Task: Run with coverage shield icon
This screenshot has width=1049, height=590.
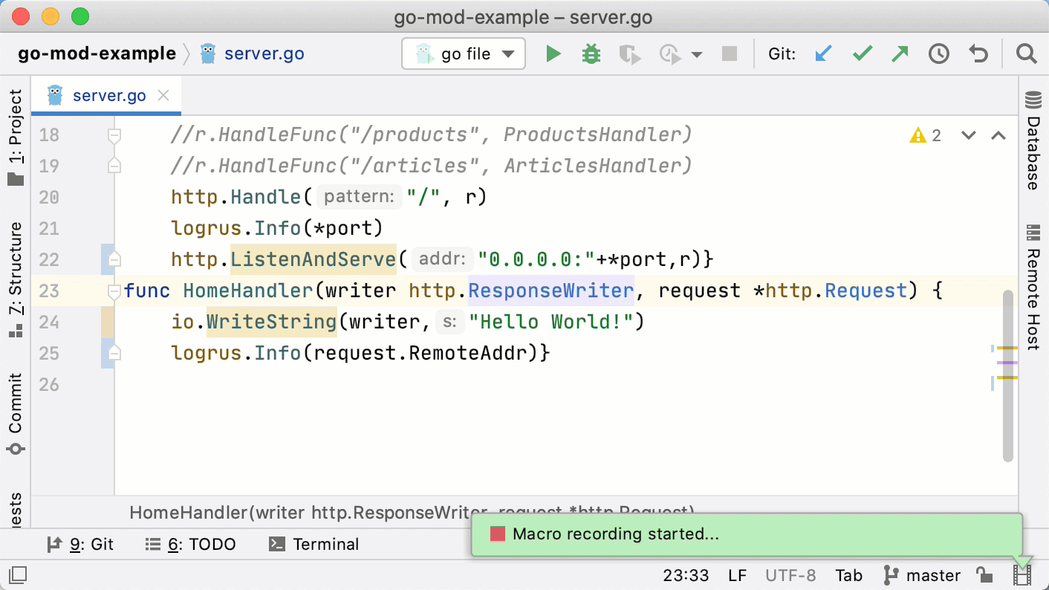Action: pos(629,54)
